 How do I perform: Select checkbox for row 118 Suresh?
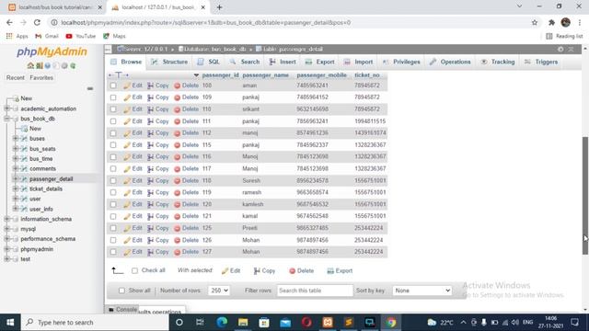coord(113,180)
